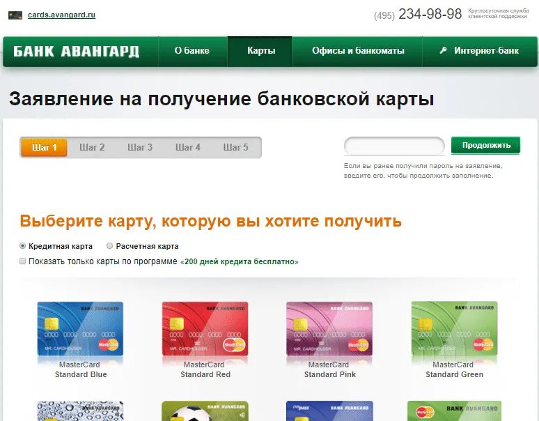Select the Шаг 5 step tab

[235, 147]
